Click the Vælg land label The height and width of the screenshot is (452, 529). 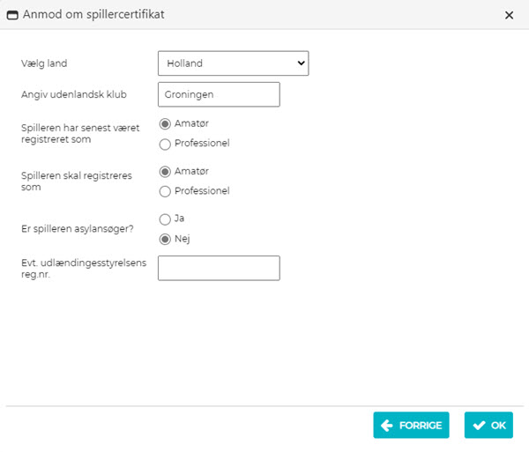tap(44, 63)
